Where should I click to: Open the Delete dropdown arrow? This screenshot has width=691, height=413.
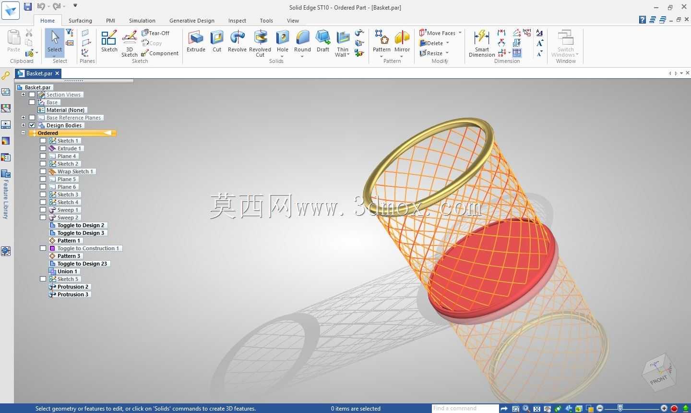pyautogui.click(x=447, y=43)
